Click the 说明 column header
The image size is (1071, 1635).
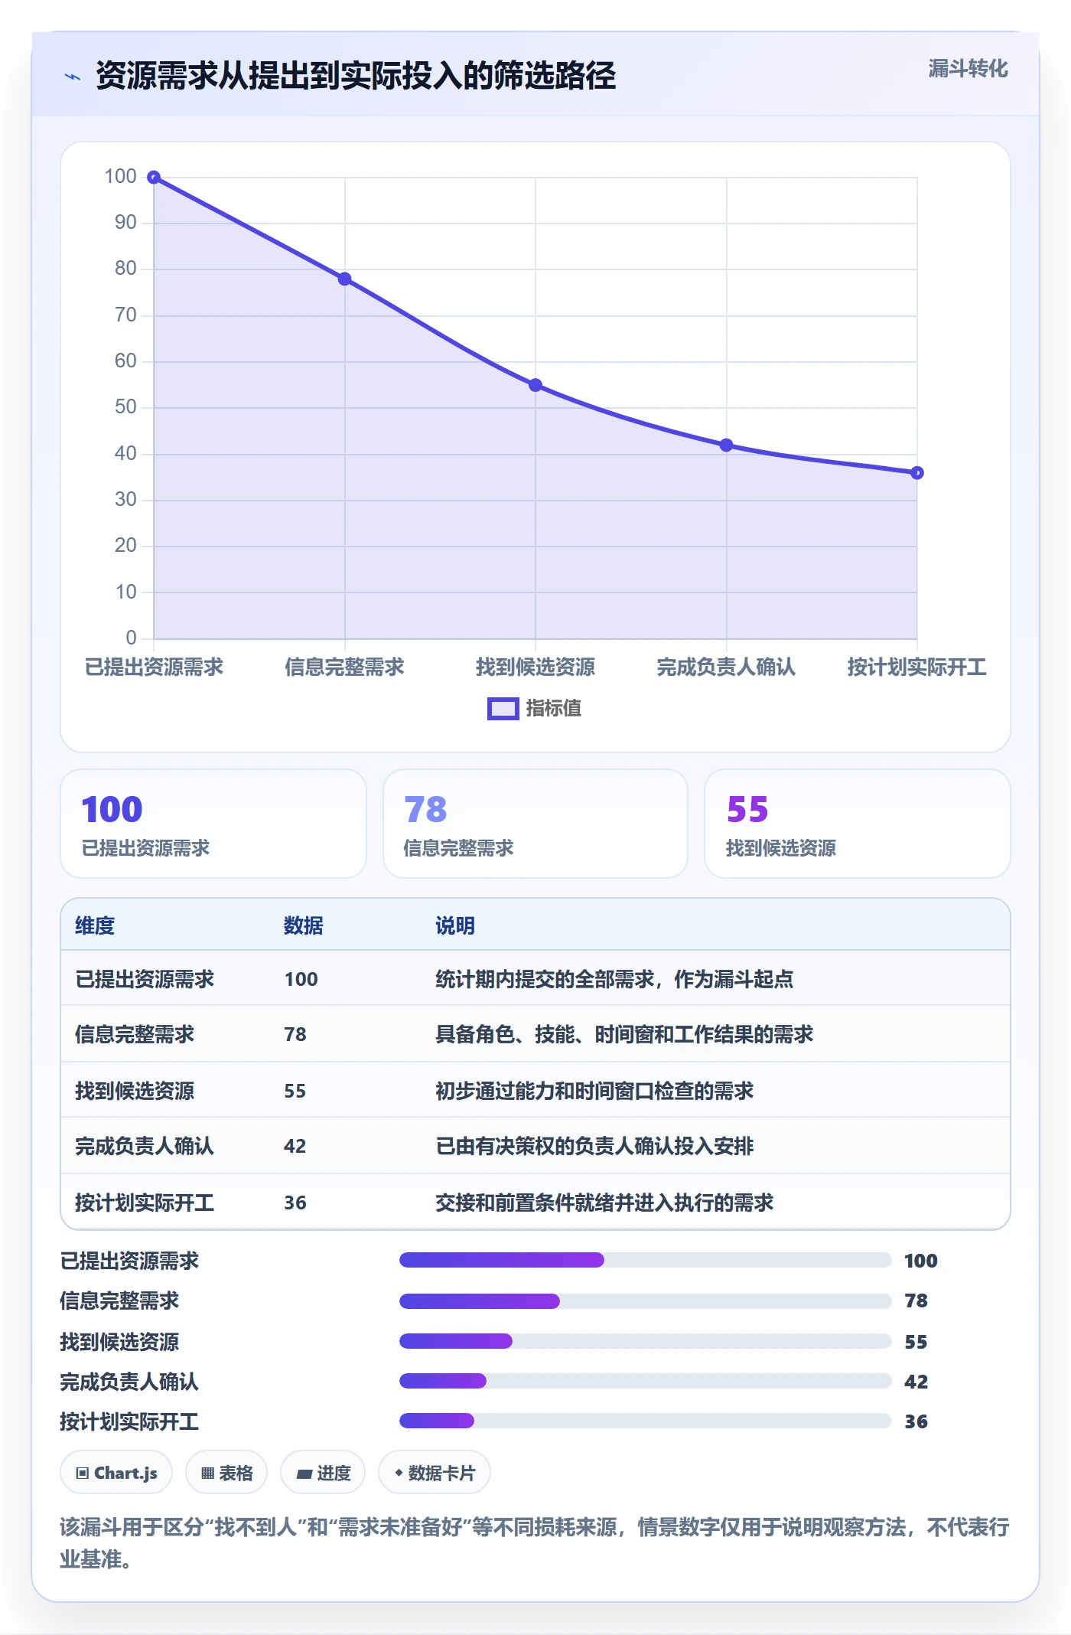tap(455, 925)
